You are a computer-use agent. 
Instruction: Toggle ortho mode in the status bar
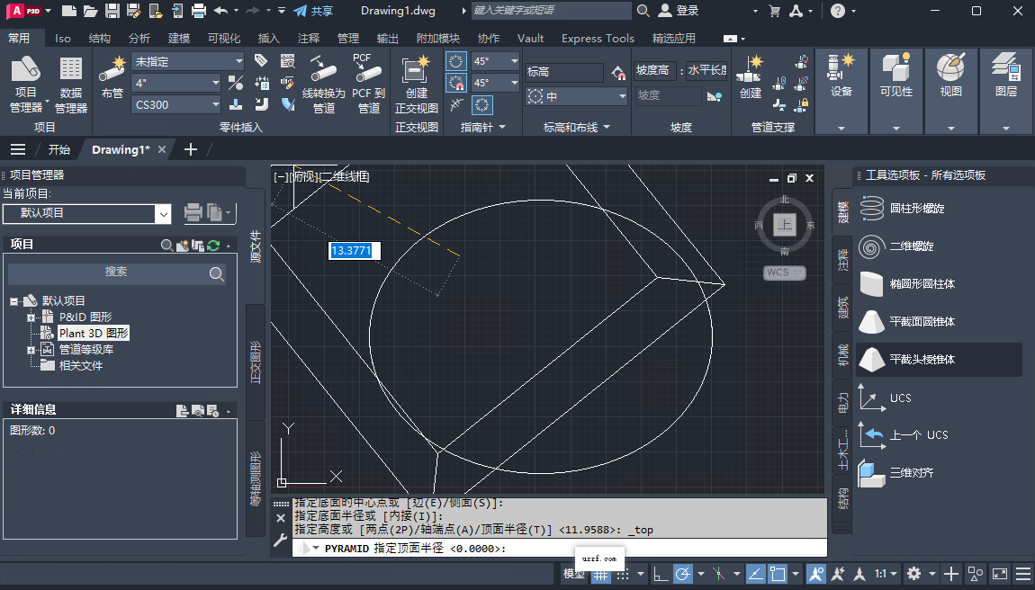click(661, 574)
